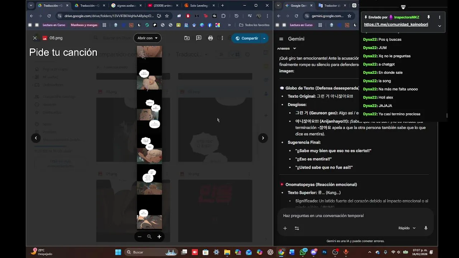Screen dimensions: 459x258
Task: Open Discord from the taskbar
Action: (314, 252)
